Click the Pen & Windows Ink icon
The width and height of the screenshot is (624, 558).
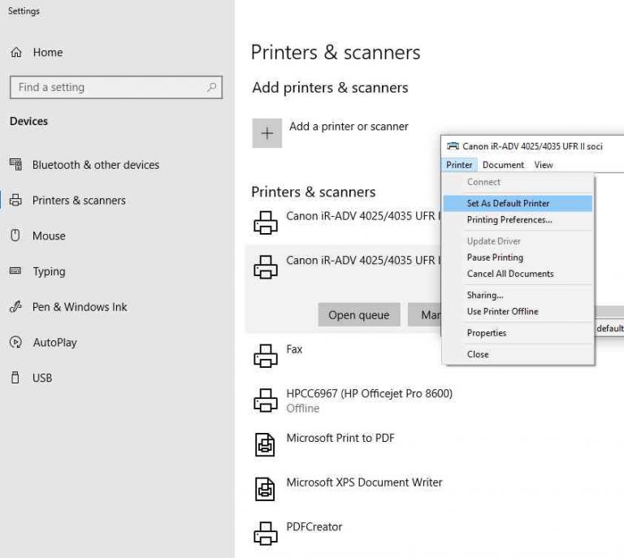(15, 307)
